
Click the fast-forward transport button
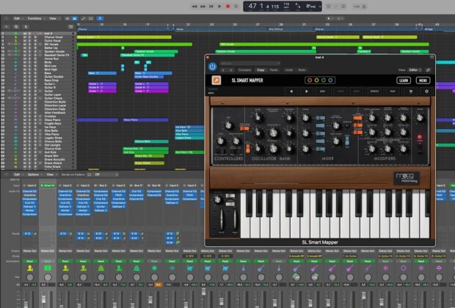(203, 6)
